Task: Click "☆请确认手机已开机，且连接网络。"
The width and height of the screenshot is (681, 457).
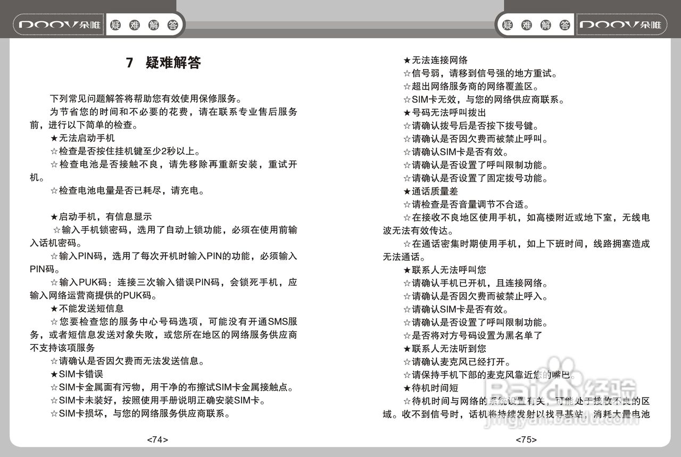Action: [x=476, y=283]
